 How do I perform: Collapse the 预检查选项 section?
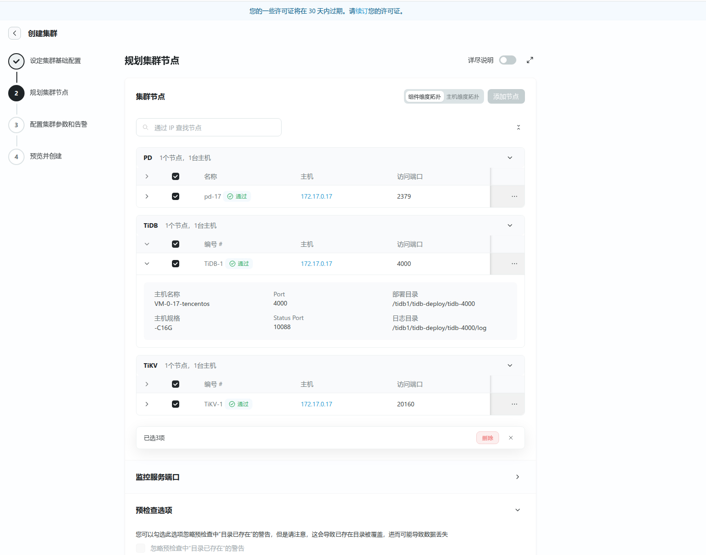click(518, 510)
